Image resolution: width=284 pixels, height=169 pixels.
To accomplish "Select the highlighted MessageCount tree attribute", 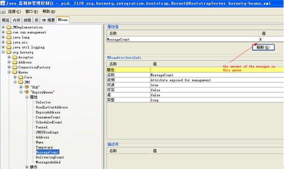I will point(47,152).
